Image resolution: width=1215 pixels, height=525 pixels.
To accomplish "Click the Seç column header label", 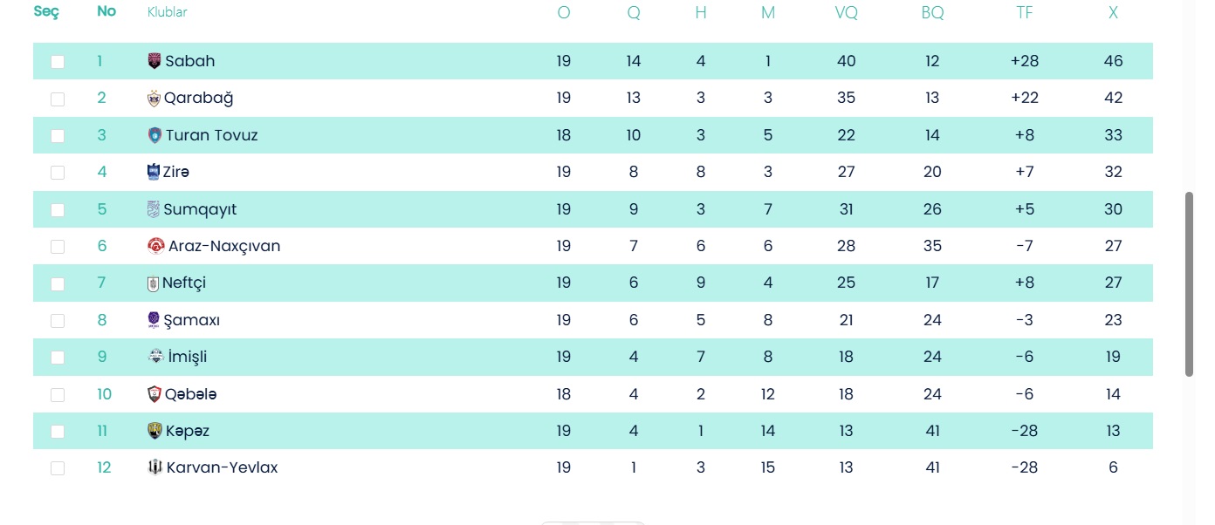I will tap(46, 12).
